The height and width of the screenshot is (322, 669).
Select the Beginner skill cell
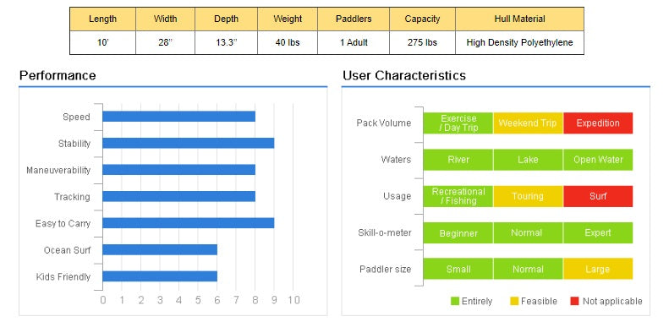tap(458, 233)
